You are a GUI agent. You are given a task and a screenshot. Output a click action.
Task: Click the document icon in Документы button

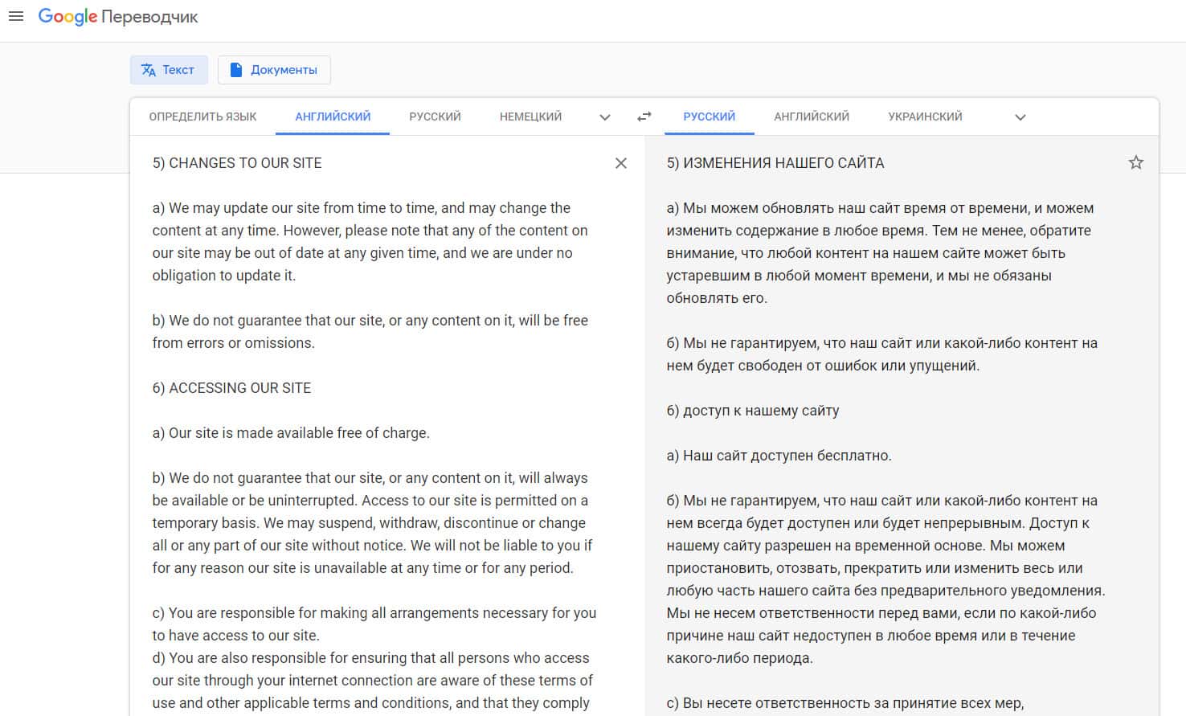pos(236,70)
